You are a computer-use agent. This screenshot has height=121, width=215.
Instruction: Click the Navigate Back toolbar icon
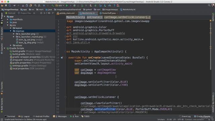coord(44,6)
